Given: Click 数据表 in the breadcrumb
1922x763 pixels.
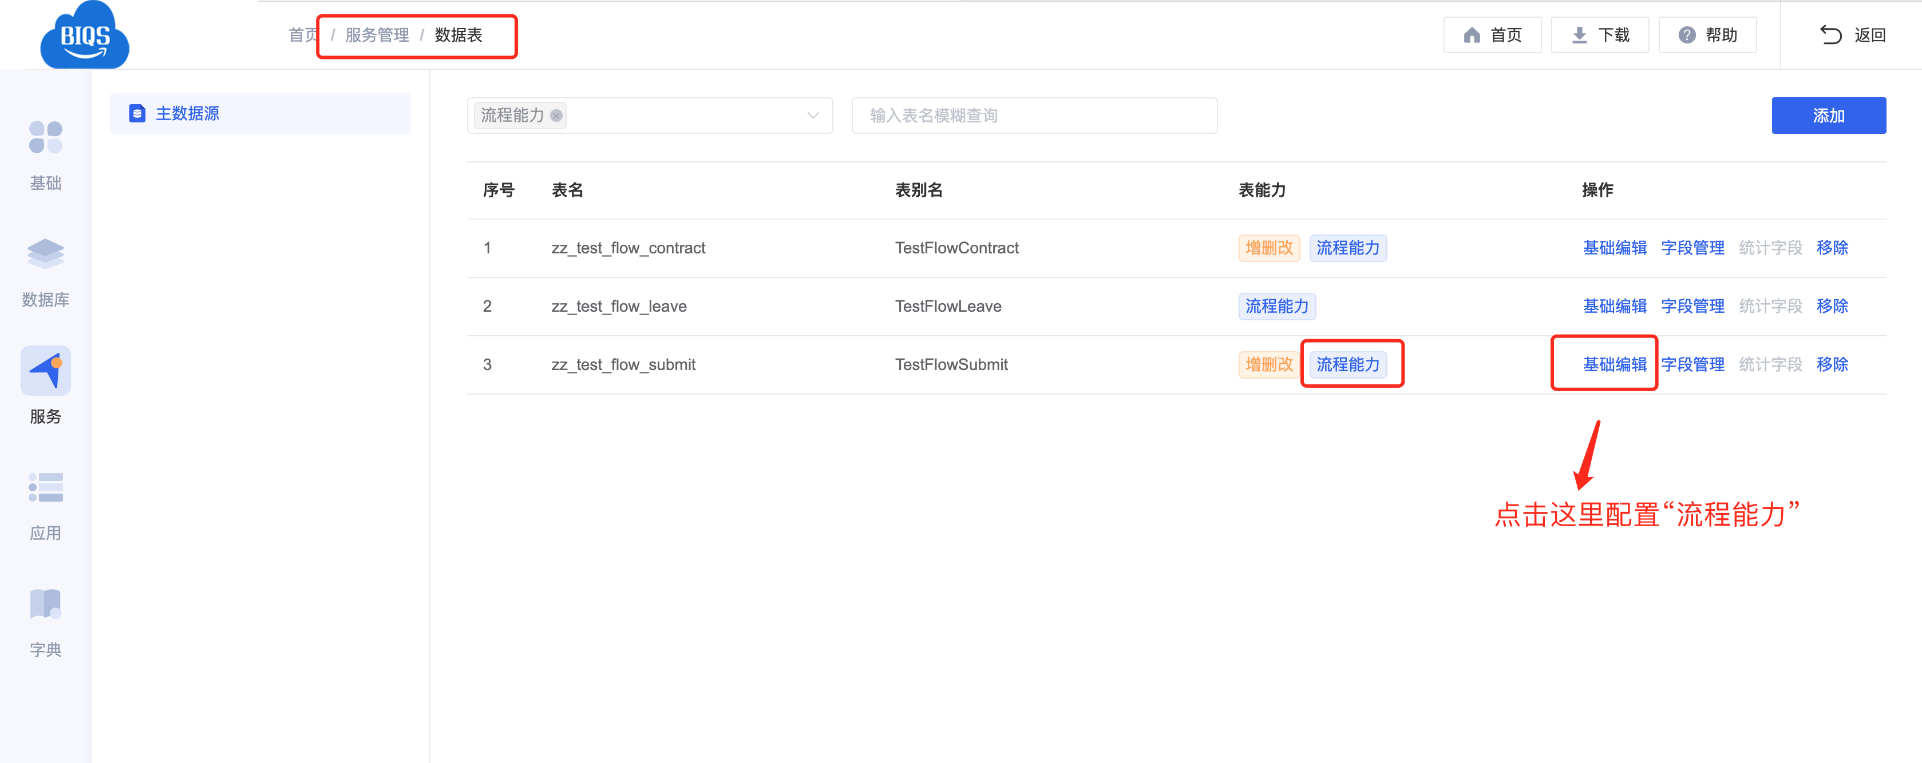Looking at the screenshot, I should click(x=458, y=35).
